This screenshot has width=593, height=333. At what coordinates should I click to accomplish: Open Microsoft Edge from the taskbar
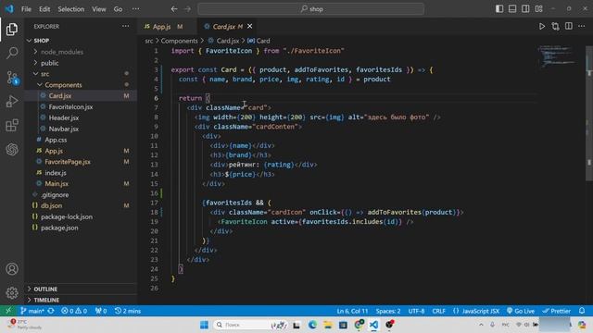click(312, 325)
